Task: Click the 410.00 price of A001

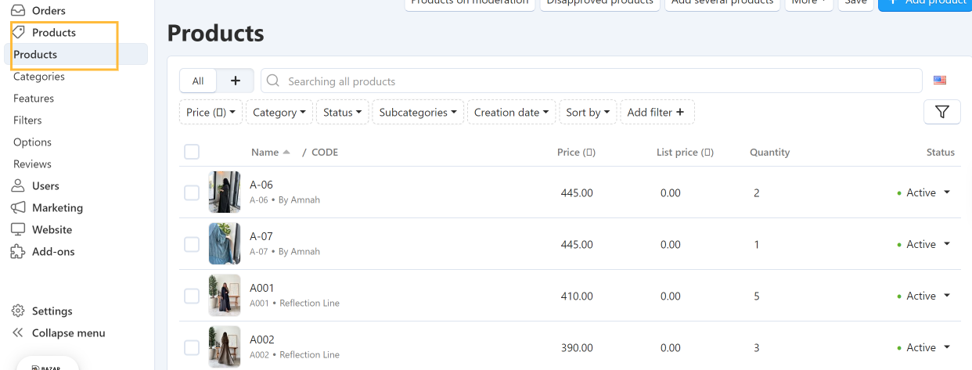Action: coord(577,296)
